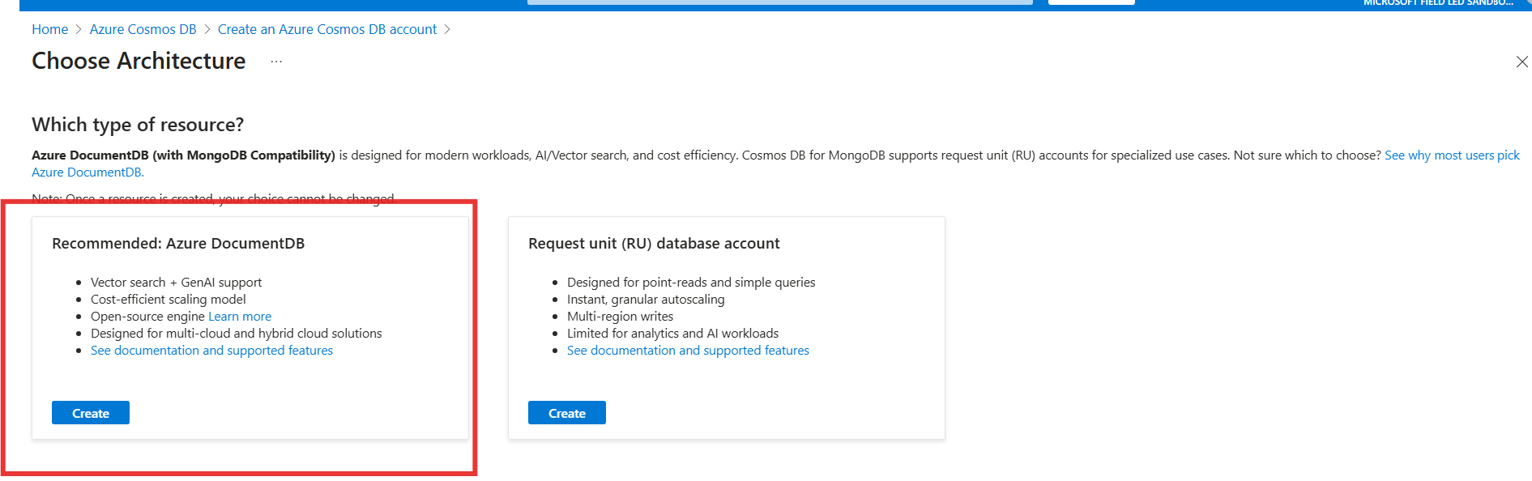Focus the portal search bar at top
The image size is (1532, 481).
coord(779,2)
